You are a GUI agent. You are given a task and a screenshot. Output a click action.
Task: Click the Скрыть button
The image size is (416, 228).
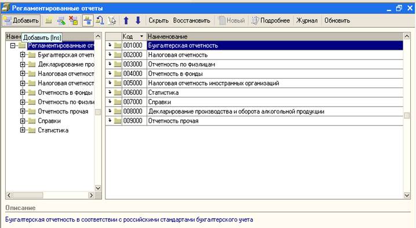(x=158, y=20)
